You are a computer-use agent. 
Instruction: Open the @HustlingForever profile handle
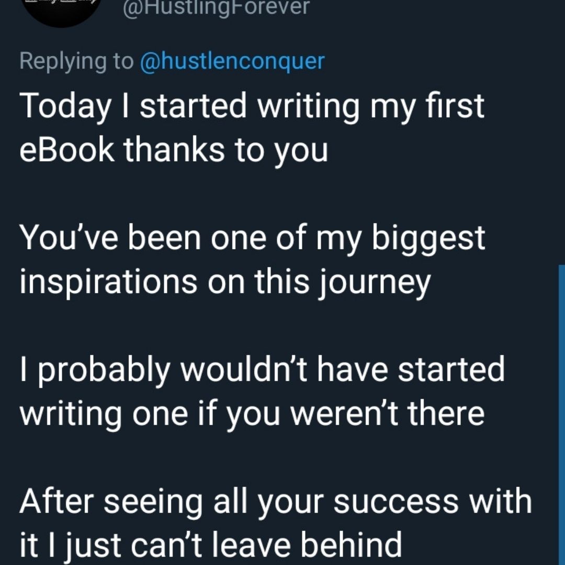(216, 7)
